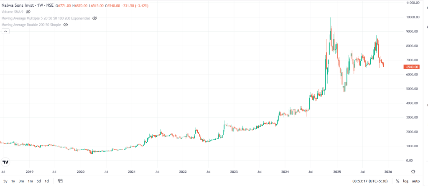Click the 6540.00 current price label
This screenshot has width=428, height=186.
pyautogui.click(x=411, y=67)
